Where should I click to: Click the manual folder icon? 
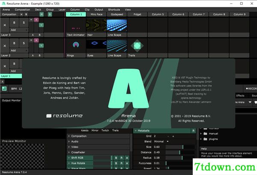click(205, 134)
